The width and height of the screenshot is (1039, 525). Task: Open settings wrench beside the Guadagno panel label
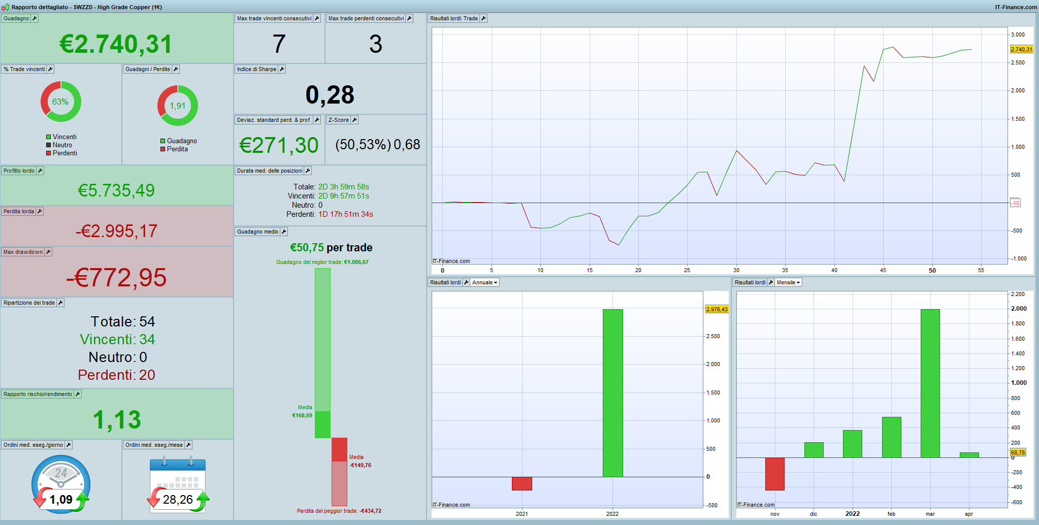pyautogui.click(x=35, y=18)
